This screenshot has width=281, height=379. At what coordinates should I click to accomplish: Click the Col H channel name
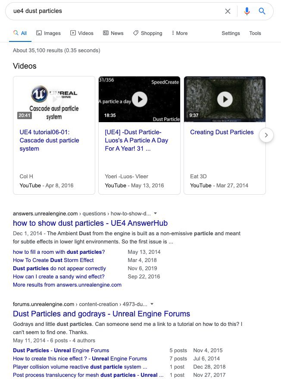[26, 177]
